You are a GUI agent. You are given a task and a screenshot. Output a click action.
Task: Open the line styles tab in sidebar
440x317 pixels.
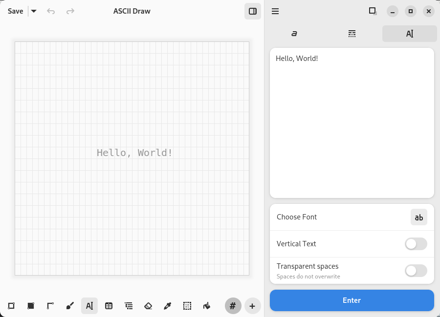[x=352, y=34]
